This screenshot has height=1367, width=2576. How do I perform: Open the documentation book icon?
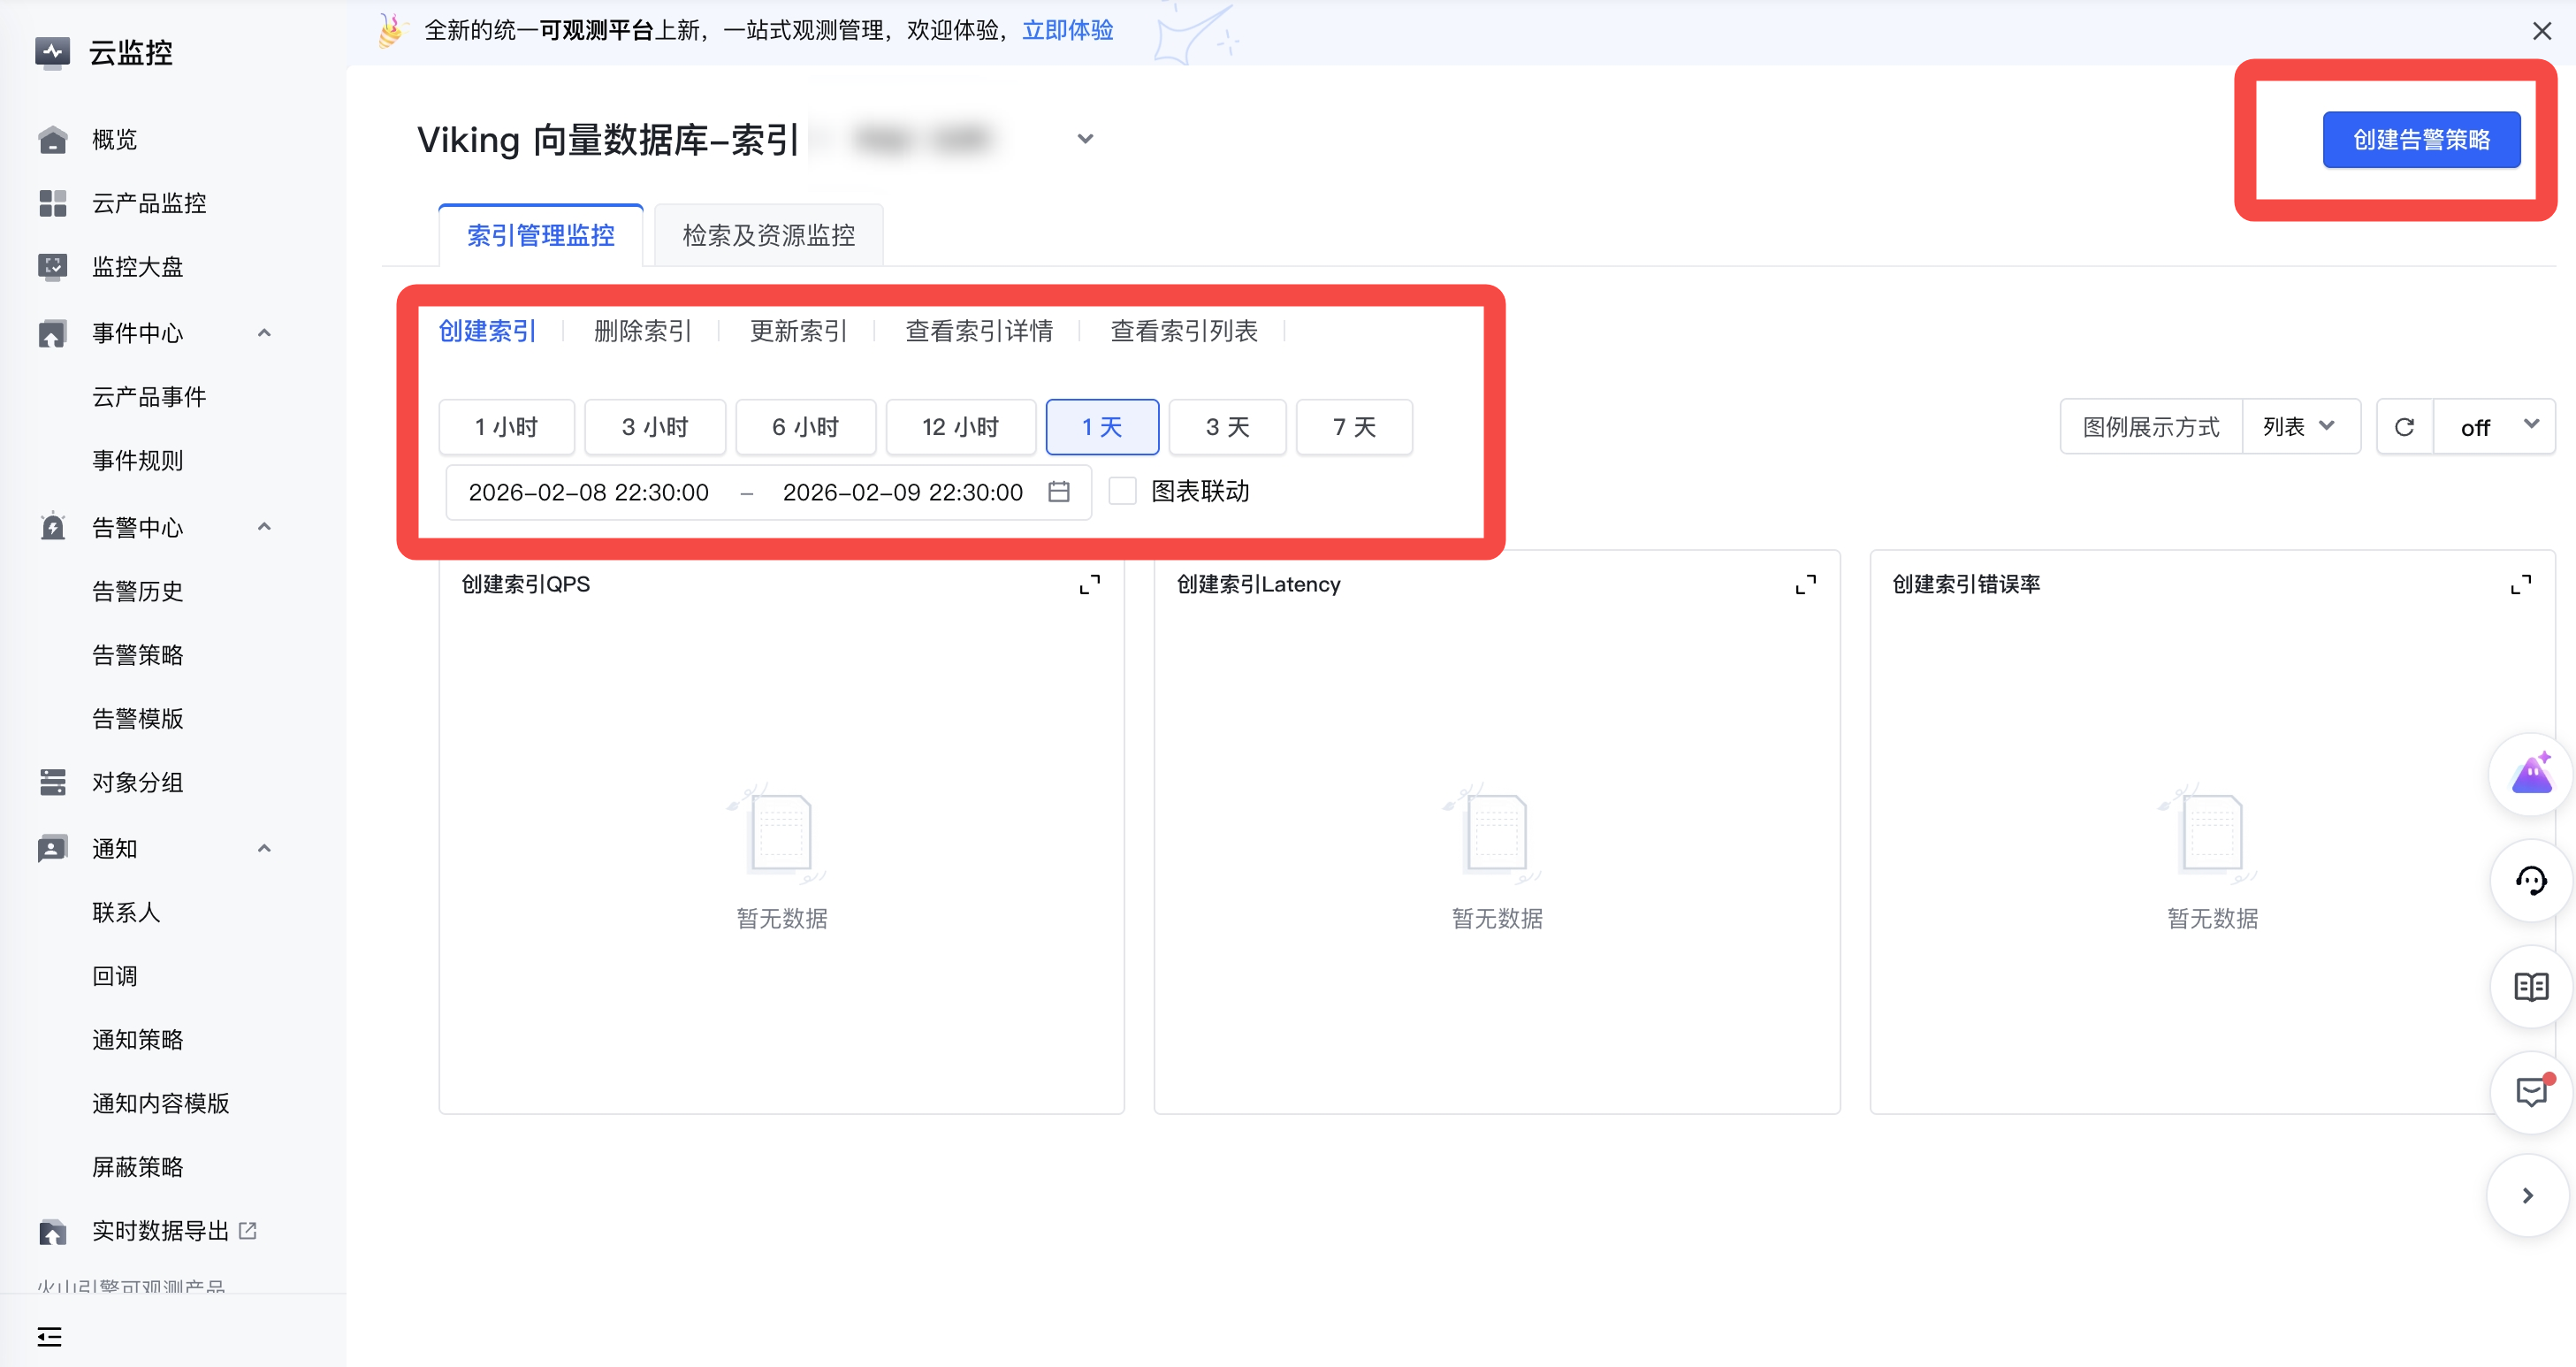click(x=2530, y=987)
